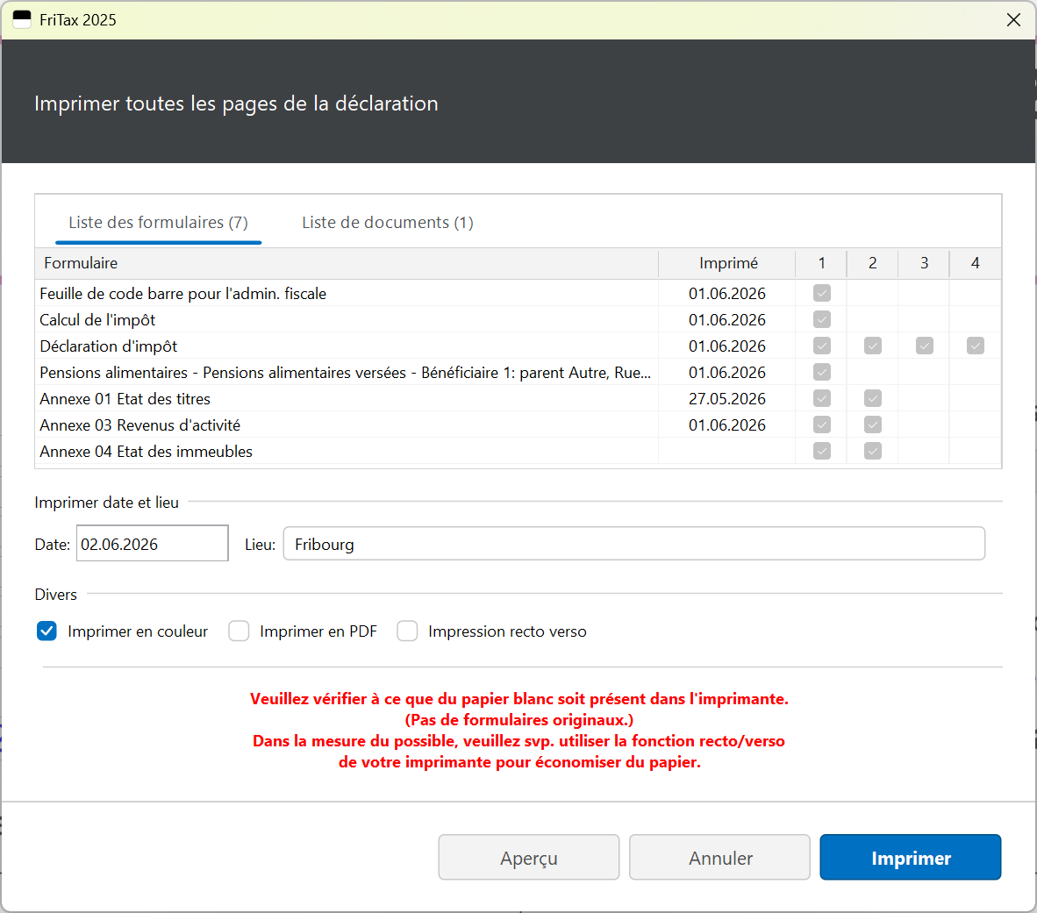
Task: Toggle page 1 checkbox for Annexe 03 Revenus d'activité
Action: [822, 425]
